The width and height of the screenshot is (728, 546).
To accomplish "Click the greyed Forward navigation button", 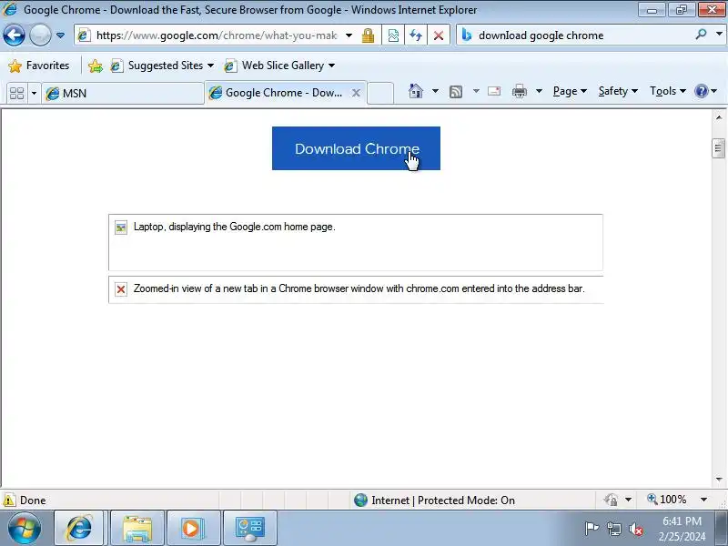I will pos(40,35).
